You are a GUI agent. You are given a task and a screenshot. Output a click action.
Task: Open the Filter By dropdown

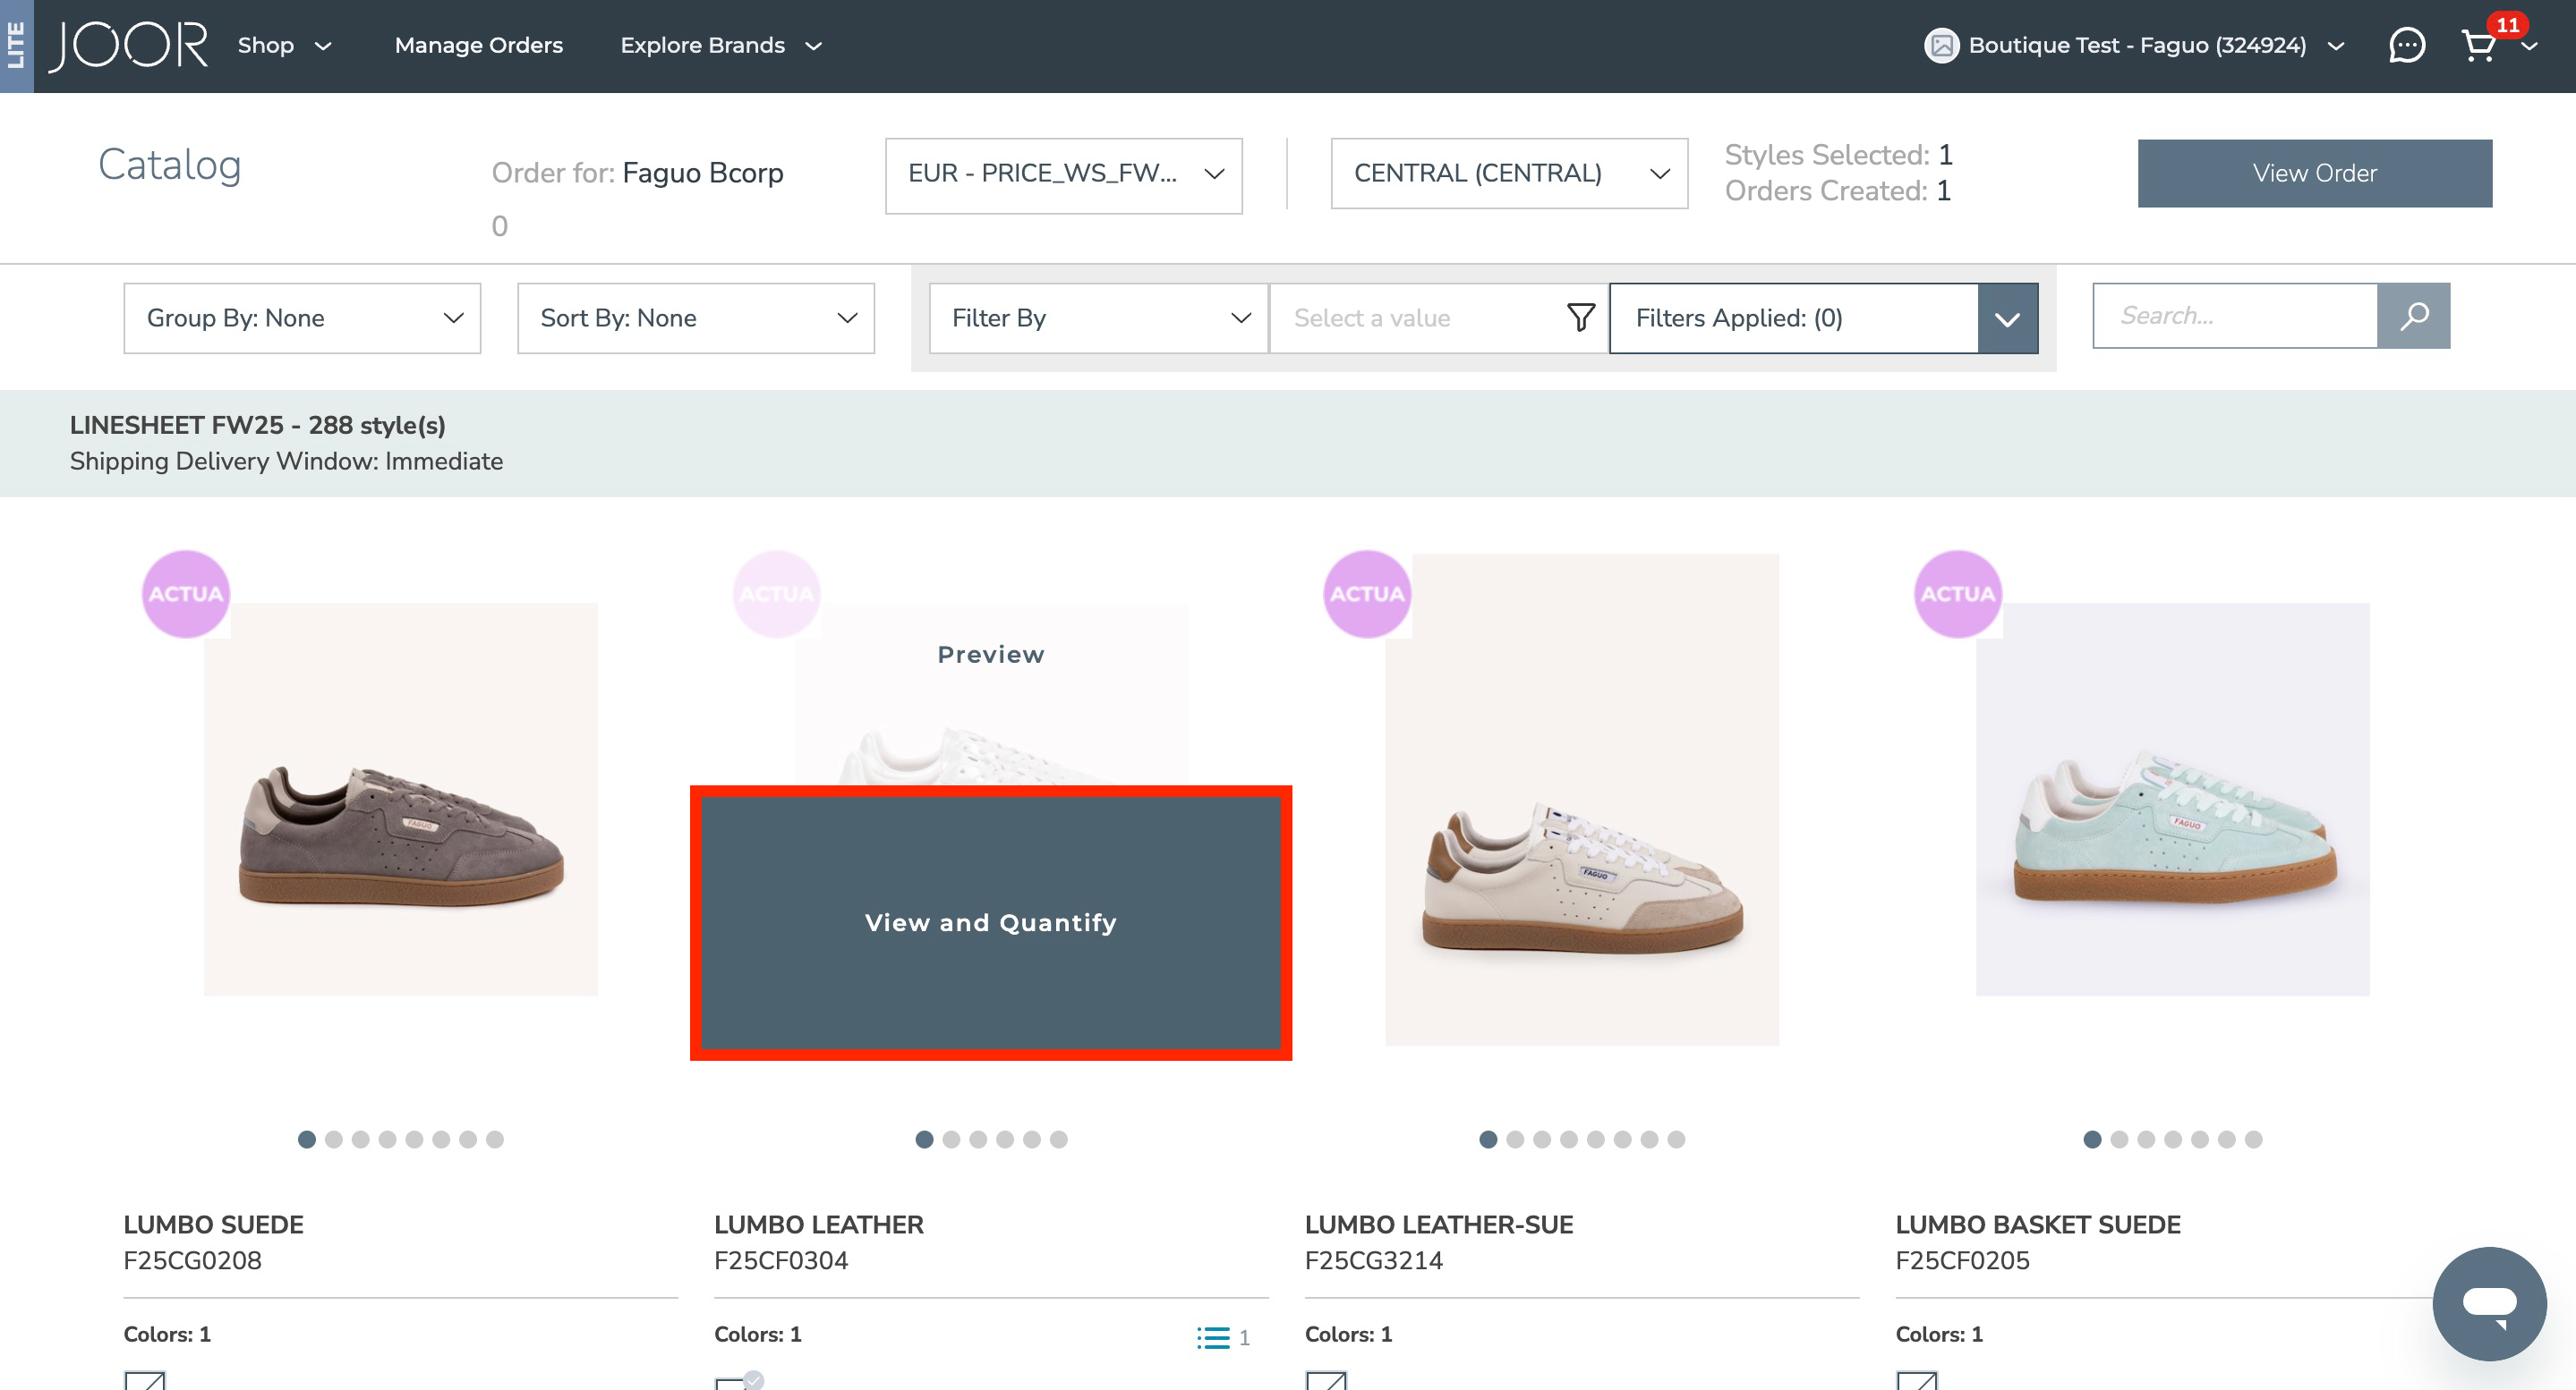pyautogui.click(x=1098, y=318)
